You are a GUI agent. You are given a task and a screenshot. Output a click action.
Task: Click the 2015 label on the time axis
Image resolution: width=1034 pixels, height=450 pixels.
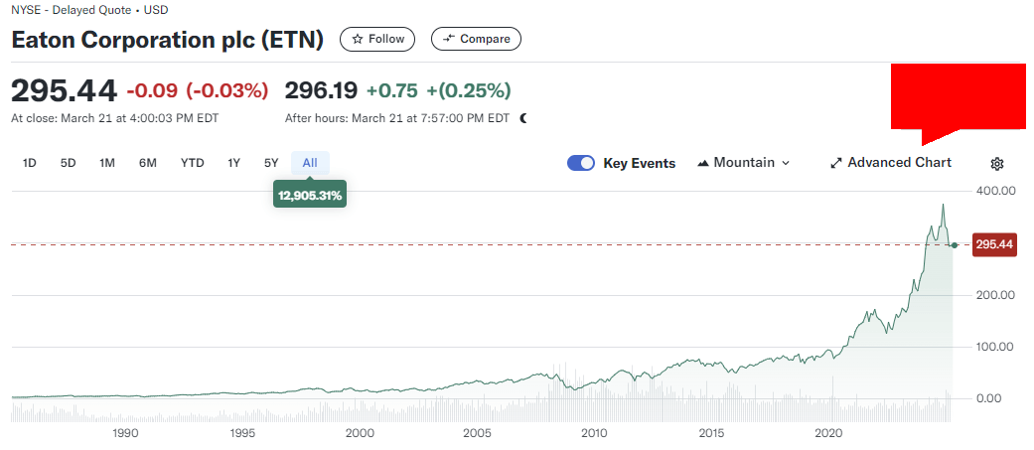(x=712, y=433)
